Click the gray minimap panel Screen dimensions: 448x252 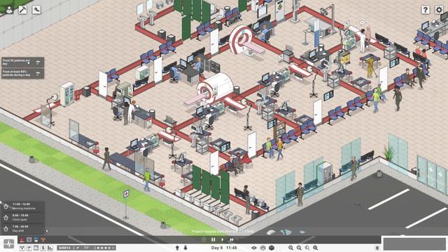point(414,244)
